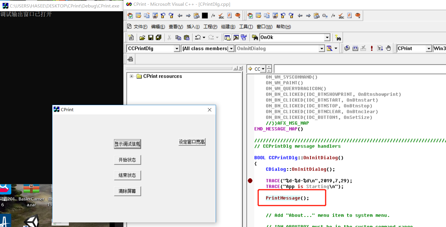Click the Compile file icon
Screen dimensions: 446x227
point(347,48)
